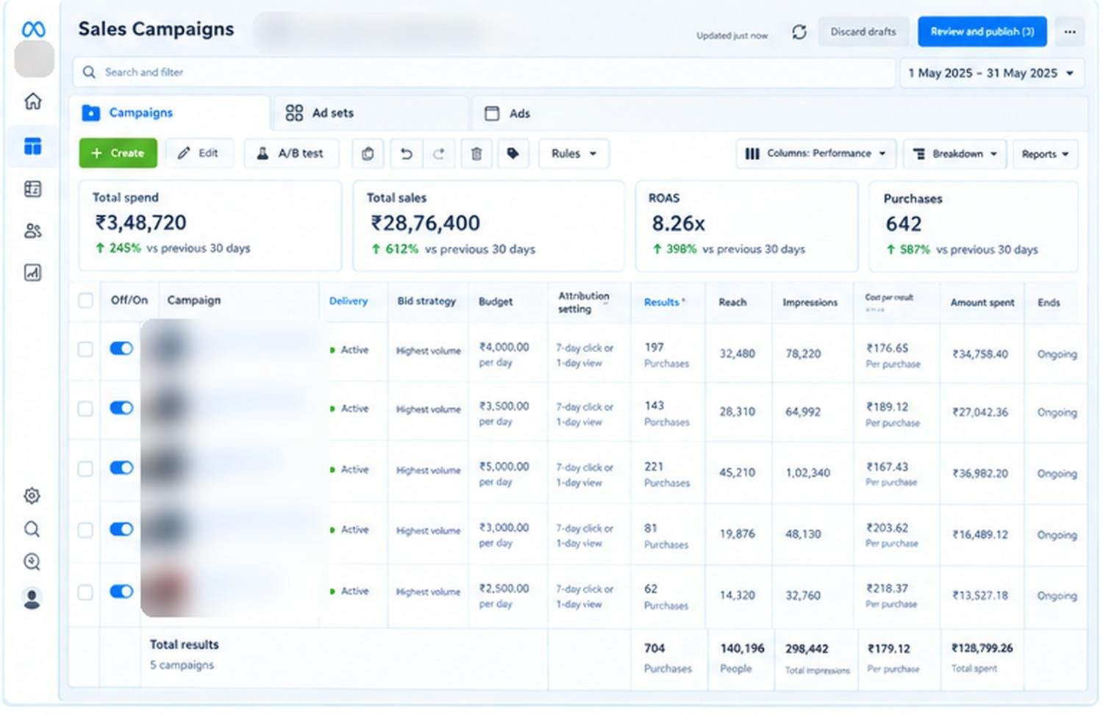The height and width of the screenshot is (715, 1103).
Task: Click the Total sales ₹28,76,400 card
Action: click(489, 226)
